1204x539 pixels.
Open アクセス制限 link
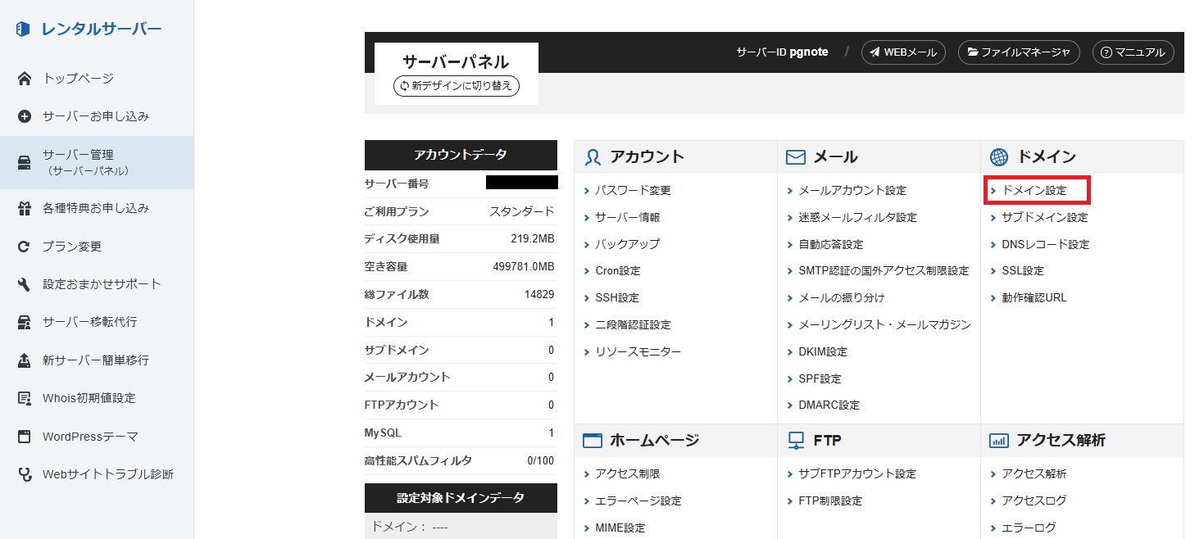(628, 473)
